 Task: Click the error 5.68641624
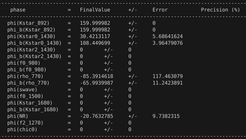[168, 36]
